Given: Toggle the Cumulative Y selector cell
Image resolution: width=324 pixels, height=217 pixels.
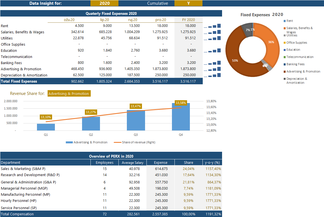Looking at the screenshot, I should [x=188, y=3].
